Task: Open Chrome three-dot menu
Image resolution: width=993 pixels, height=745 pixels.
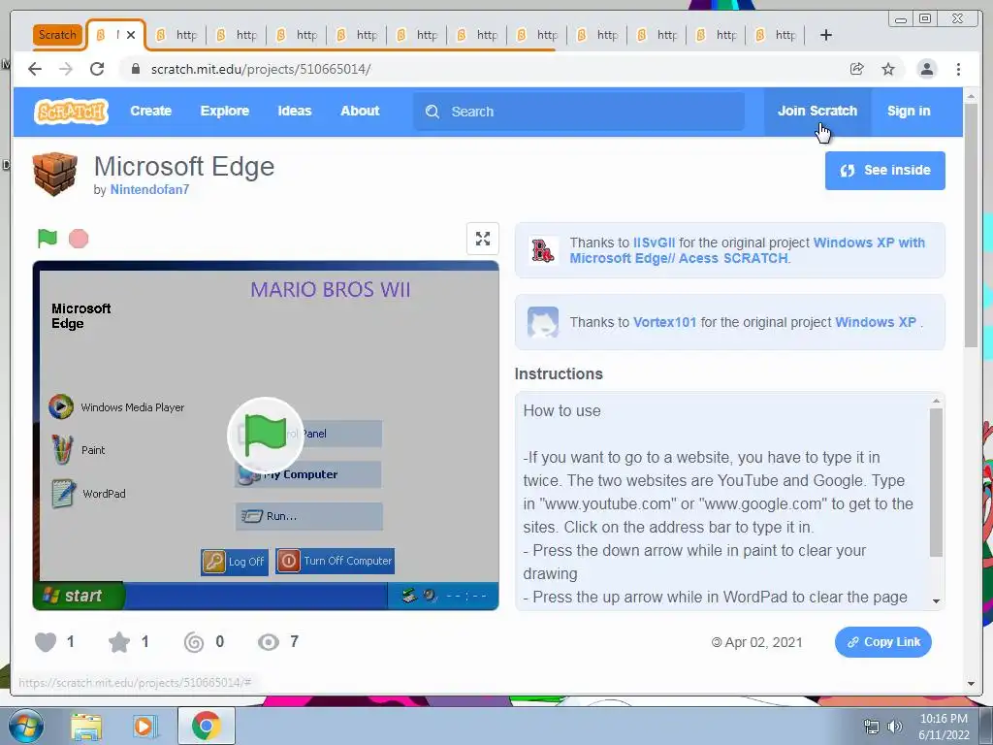Action: (958, 69)
